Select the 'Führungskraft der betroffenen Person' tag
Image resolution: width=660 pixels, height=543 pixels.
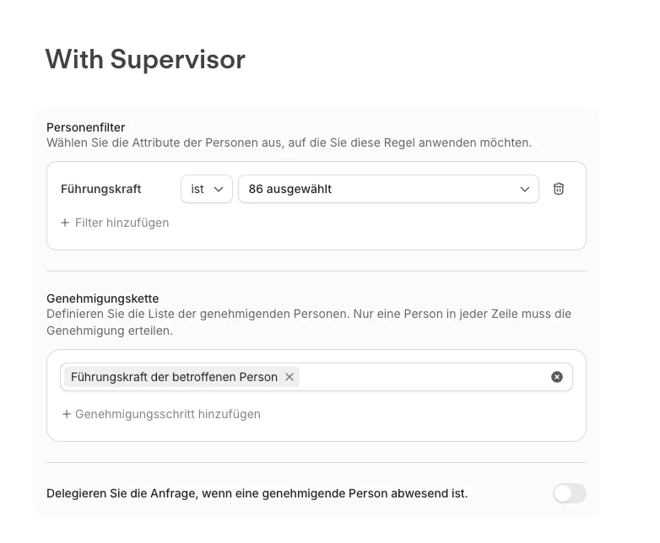click(x=174, y=377)
